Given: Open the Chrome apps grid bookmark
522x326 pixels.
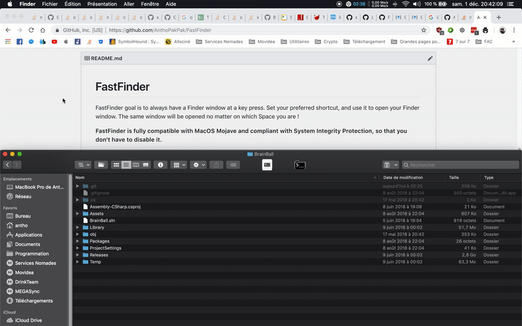Looking at the screenshot, I should click(8, 42).
